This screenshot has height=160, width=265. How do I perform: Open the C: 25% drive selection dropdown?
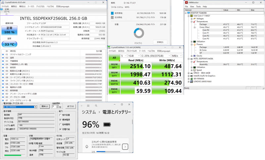(x=156, y=56)
